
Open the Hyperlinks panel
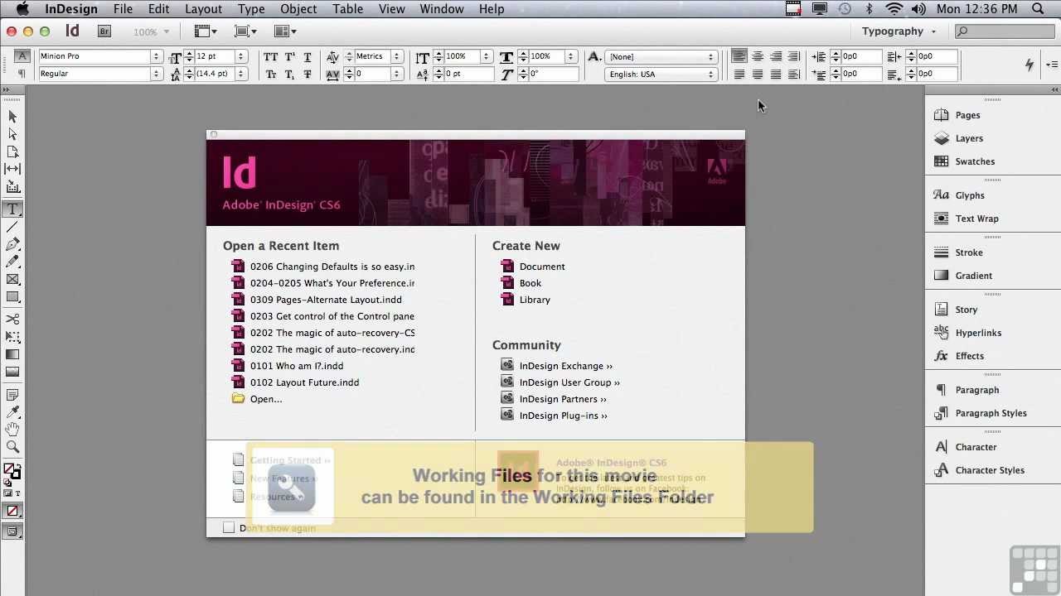(x=967, y=333)
